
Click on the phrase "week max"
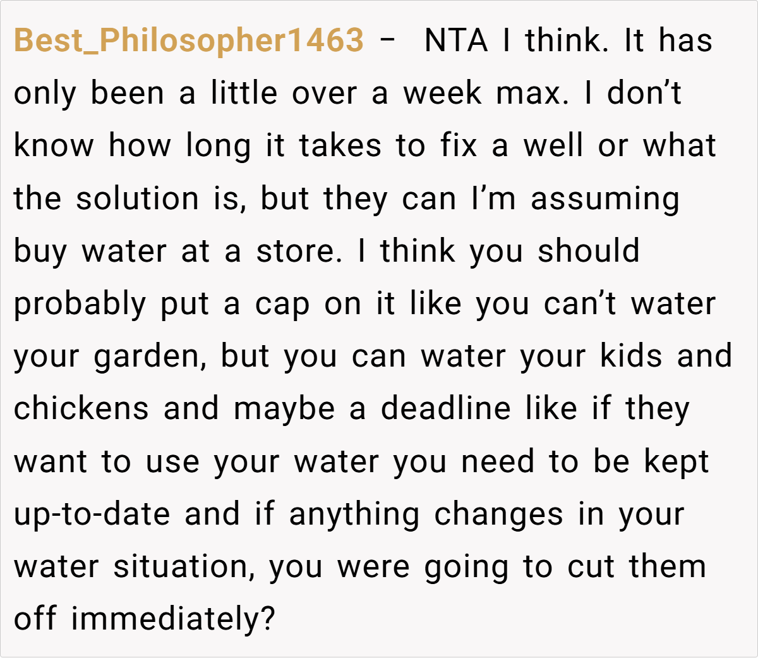[481, 94]
